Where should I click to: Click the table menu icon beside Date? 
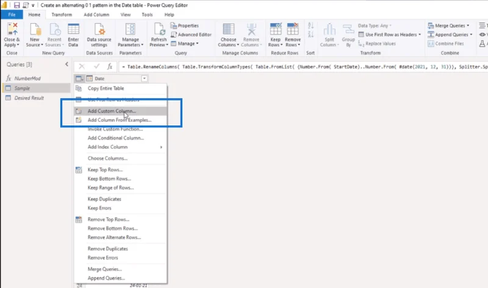coord(79,79)
